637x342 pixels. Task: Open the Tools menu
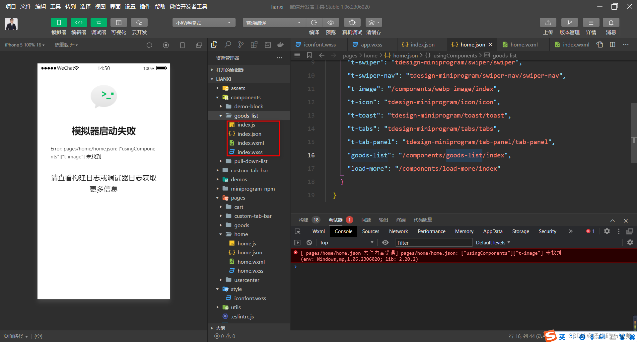coord(55,7)
